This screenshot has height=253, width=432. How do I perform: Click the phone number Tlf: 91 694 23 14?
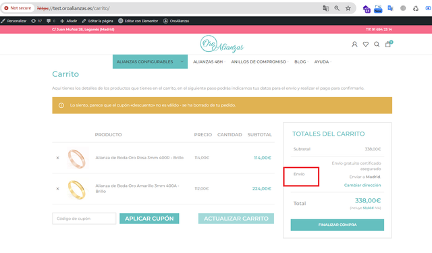point(379,30)
